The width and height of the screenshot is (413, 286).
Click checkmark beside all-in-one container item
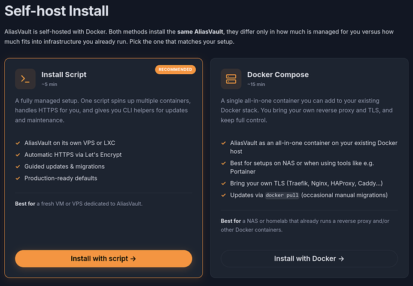224,143
